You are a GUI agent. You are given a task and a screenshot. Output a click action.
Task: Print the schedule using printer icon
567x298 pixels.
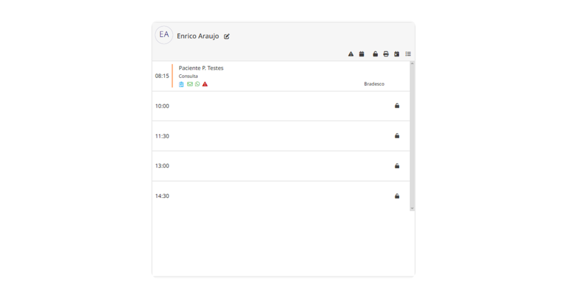tap(386, 54)
